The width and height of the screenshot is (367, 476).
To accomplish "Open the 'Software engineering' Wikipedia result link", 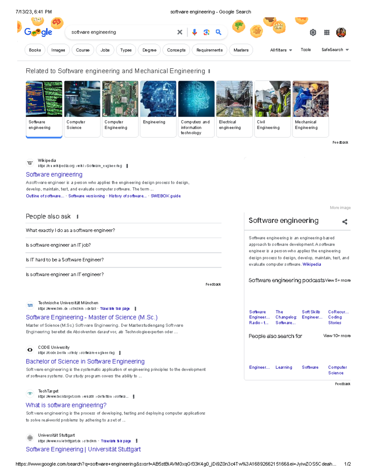I will tap(54, 174).
